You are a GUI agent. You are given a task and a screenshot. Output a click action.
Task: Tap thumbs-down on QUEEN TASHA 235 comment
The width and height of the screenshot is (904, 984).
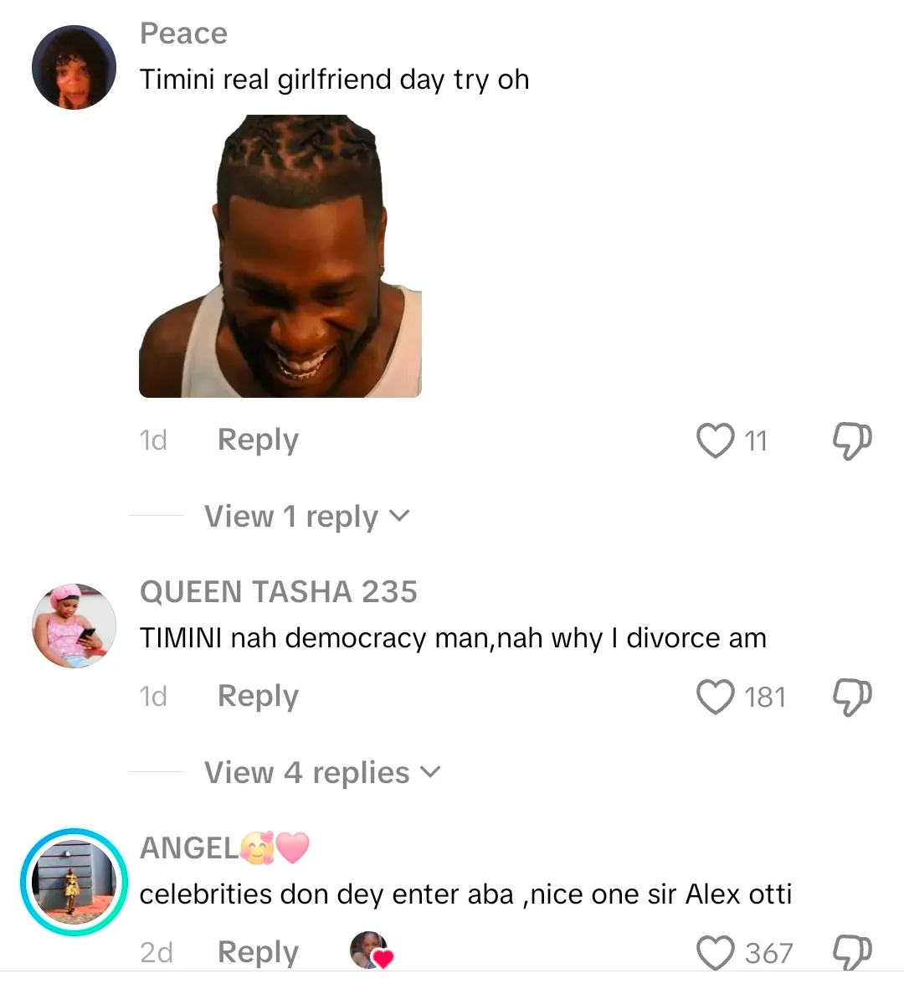[852, 698]
